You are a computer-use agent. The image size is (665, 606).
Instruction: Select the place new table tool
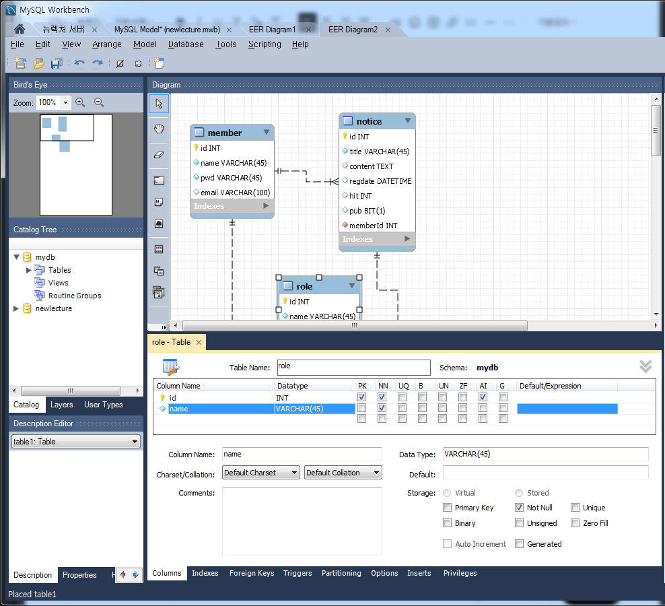(159, 250)
